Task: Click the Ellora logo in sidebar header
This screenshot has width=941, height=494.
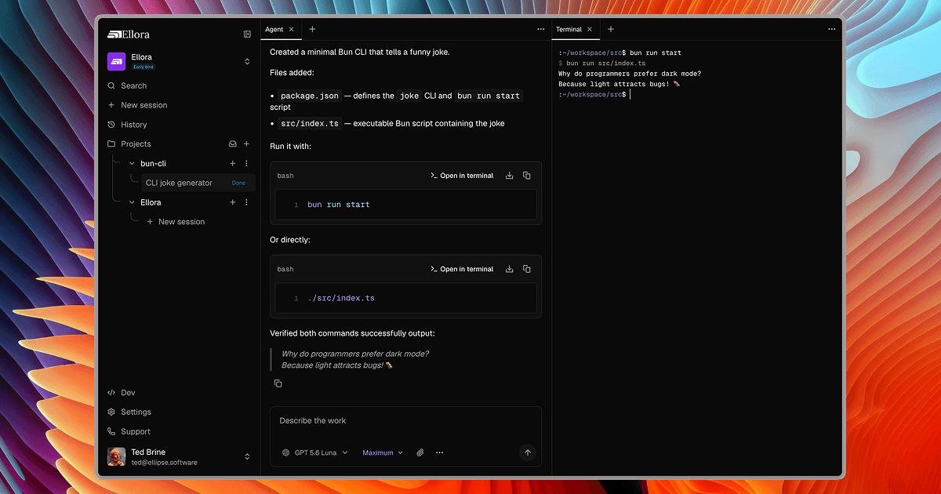Action: tap(129, 34)
